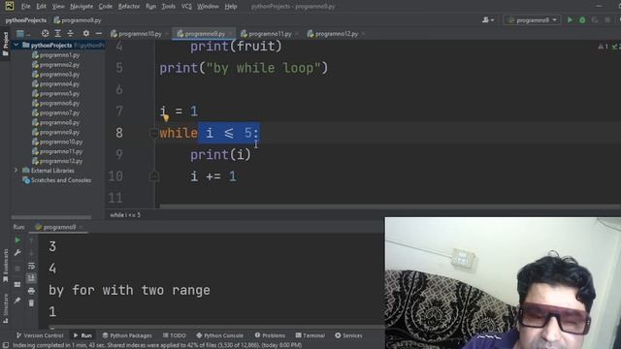Open the Tools menu
This screenshot has width=621, height=349.
point(168,7)
